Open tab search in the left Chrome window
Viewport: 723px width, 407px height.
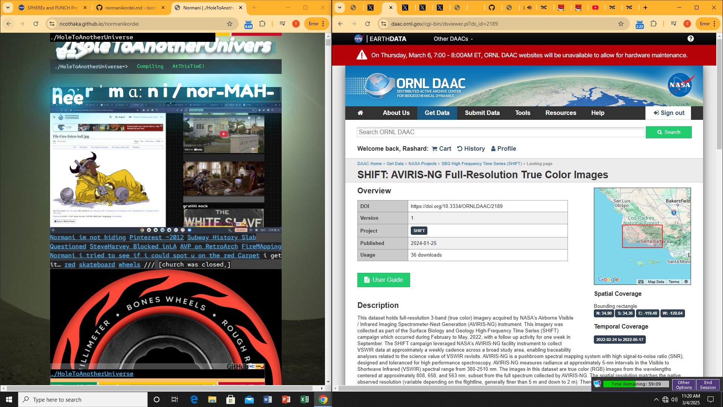coord(8,8)
